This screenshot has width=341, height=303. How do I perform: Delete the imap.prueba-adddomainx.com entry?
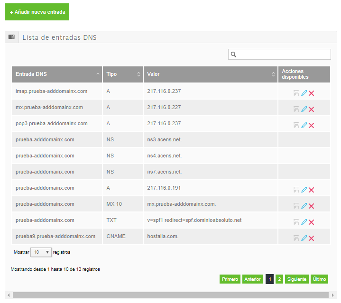312,93
